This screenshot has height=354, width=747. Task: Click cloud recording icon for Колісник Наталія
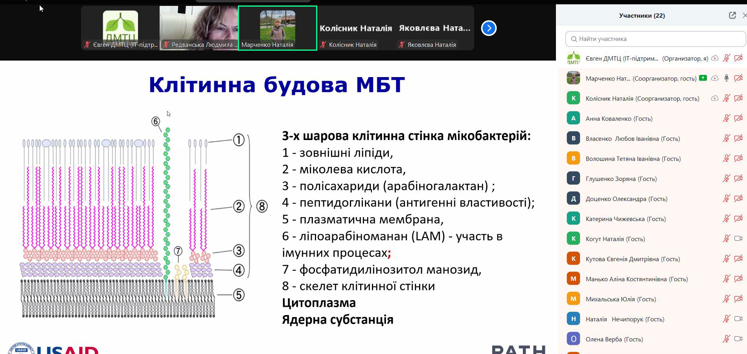click(x=715, y=98)
